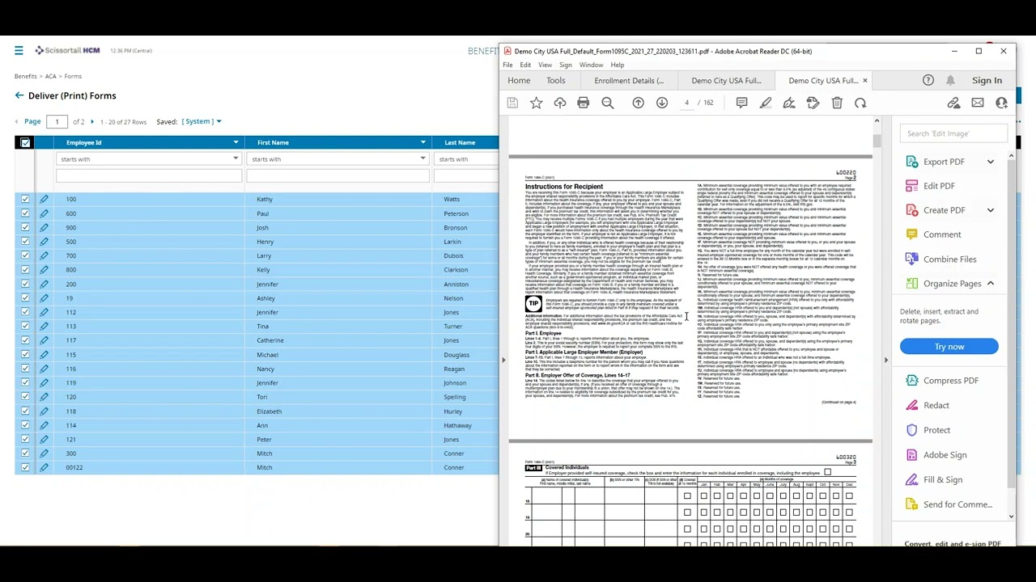This screenshot has width=1036, height=582.
Task: Rotate the page with the rotate icon
Action: (x=860, y=103)
